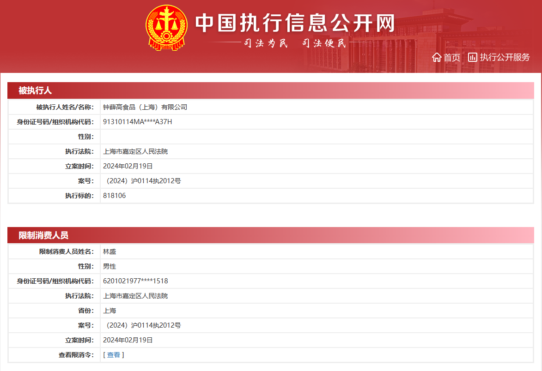Click the slogan 司法为民 司法便民
Image resolution: width=542 pixels, height=371 pixels.
pos(295,43)
